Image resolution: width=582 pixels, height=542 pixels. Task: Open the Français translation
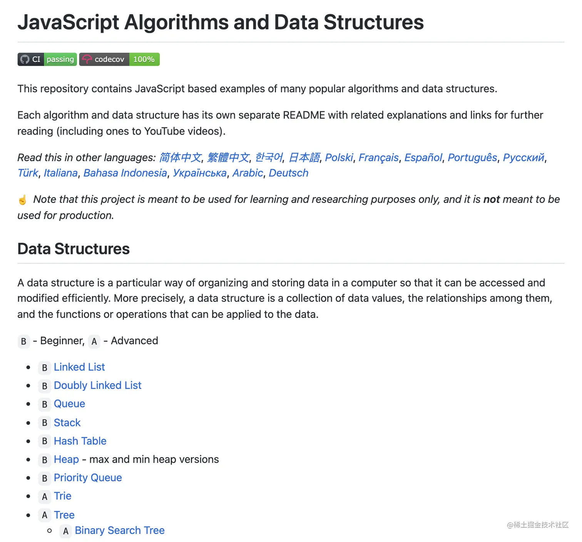pos(378,157)
